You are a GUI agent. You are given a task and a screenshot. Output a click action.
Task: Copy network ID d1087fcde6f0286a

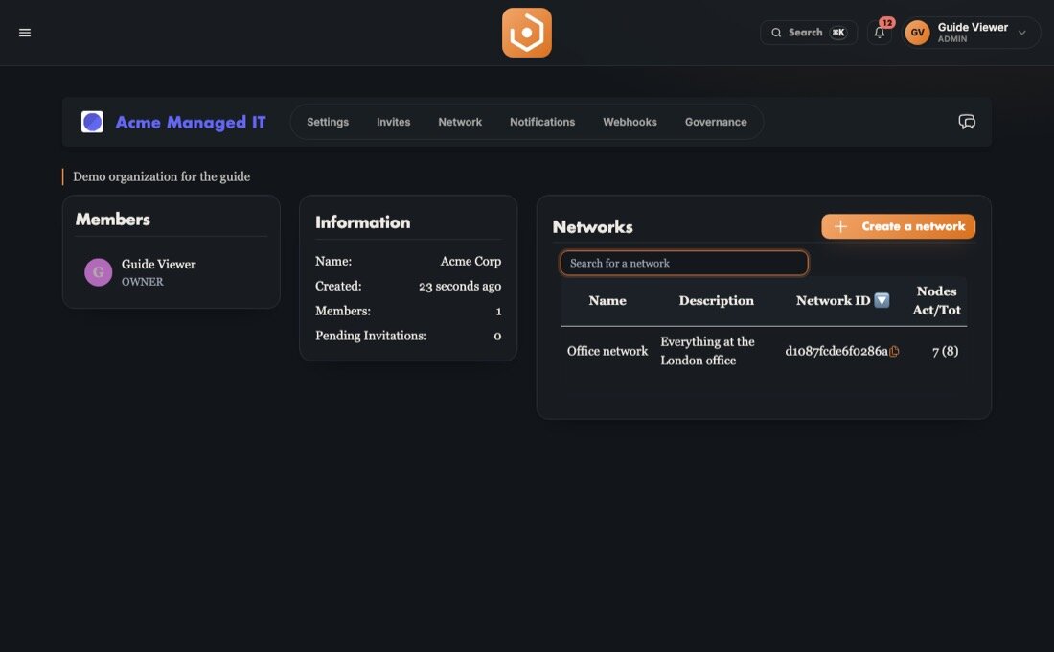pyautogui.click(x=894, y=351)
